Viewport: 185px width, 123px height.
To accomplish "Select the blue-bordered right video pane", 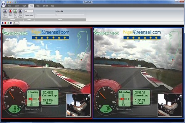I will coord(138,73).
